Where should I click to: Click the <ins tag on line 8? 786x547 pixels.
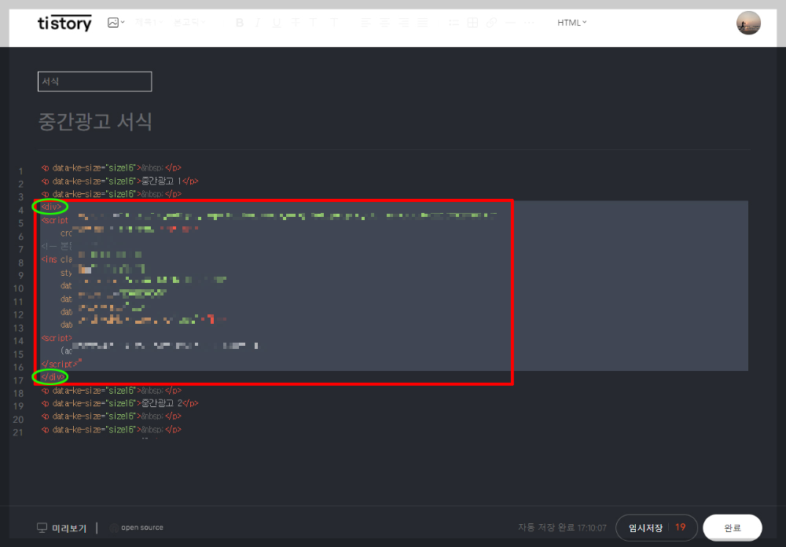click(x=49, y=259)
